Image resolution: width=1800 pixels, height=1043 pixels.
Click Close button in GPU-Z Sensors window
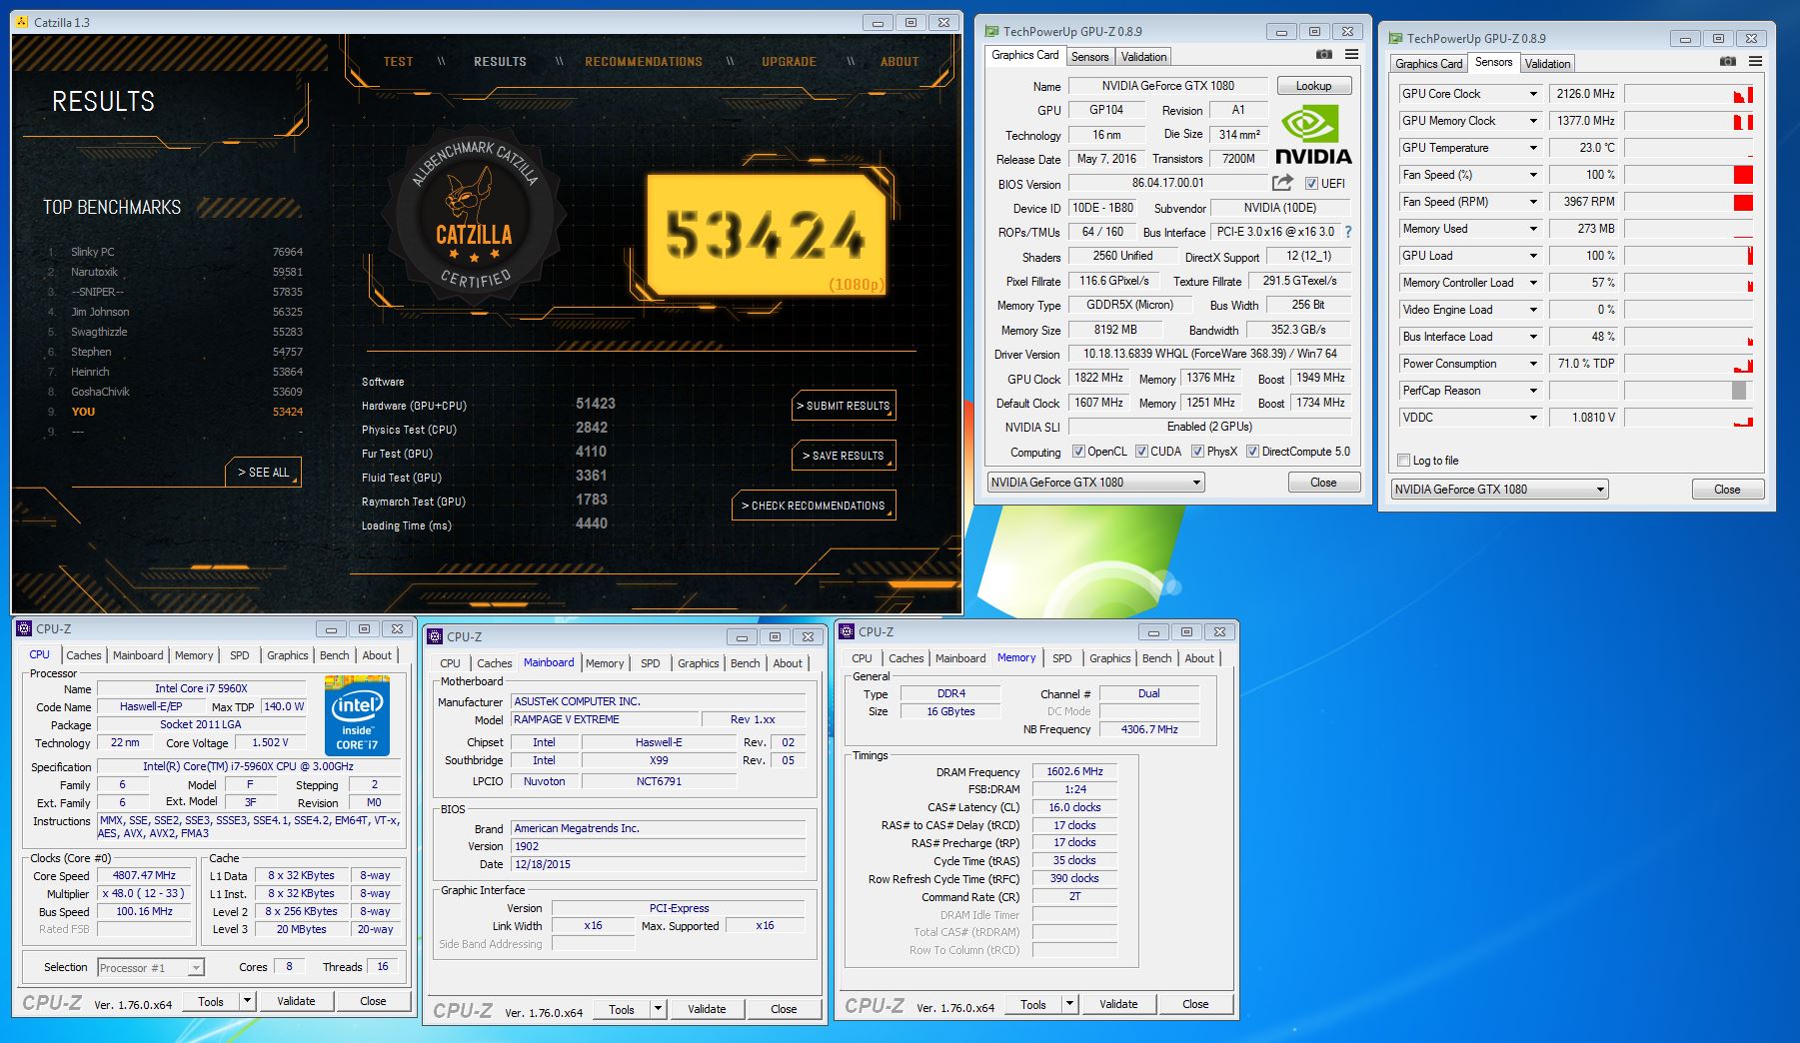(1726, 490)
